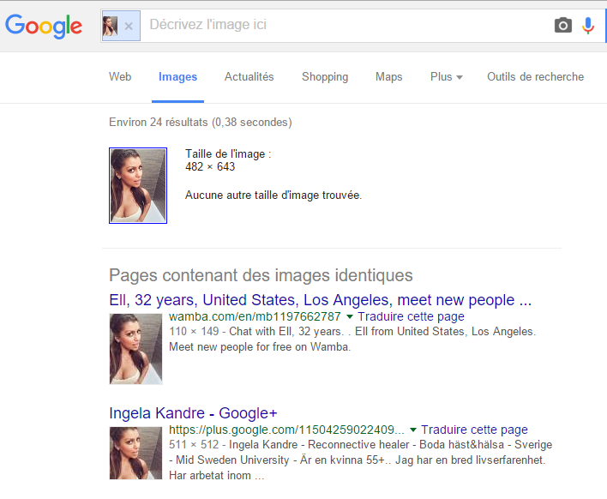Select the Images tab
Viewport: 607px width, 499px height.
[177, 76]
